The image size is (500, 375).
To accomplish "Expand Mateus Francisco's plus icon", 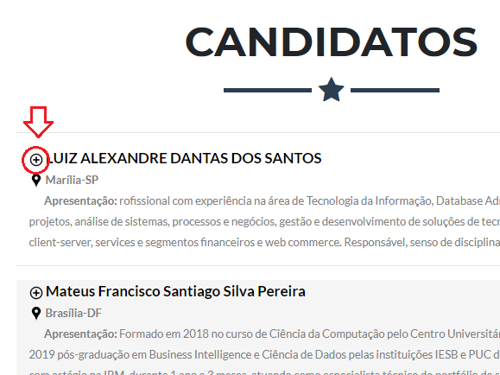I will (36, 293).
